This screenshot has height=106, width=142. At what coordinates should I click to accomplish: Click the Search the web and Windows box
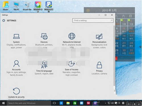pyautogui.click(x=29, y=103)
